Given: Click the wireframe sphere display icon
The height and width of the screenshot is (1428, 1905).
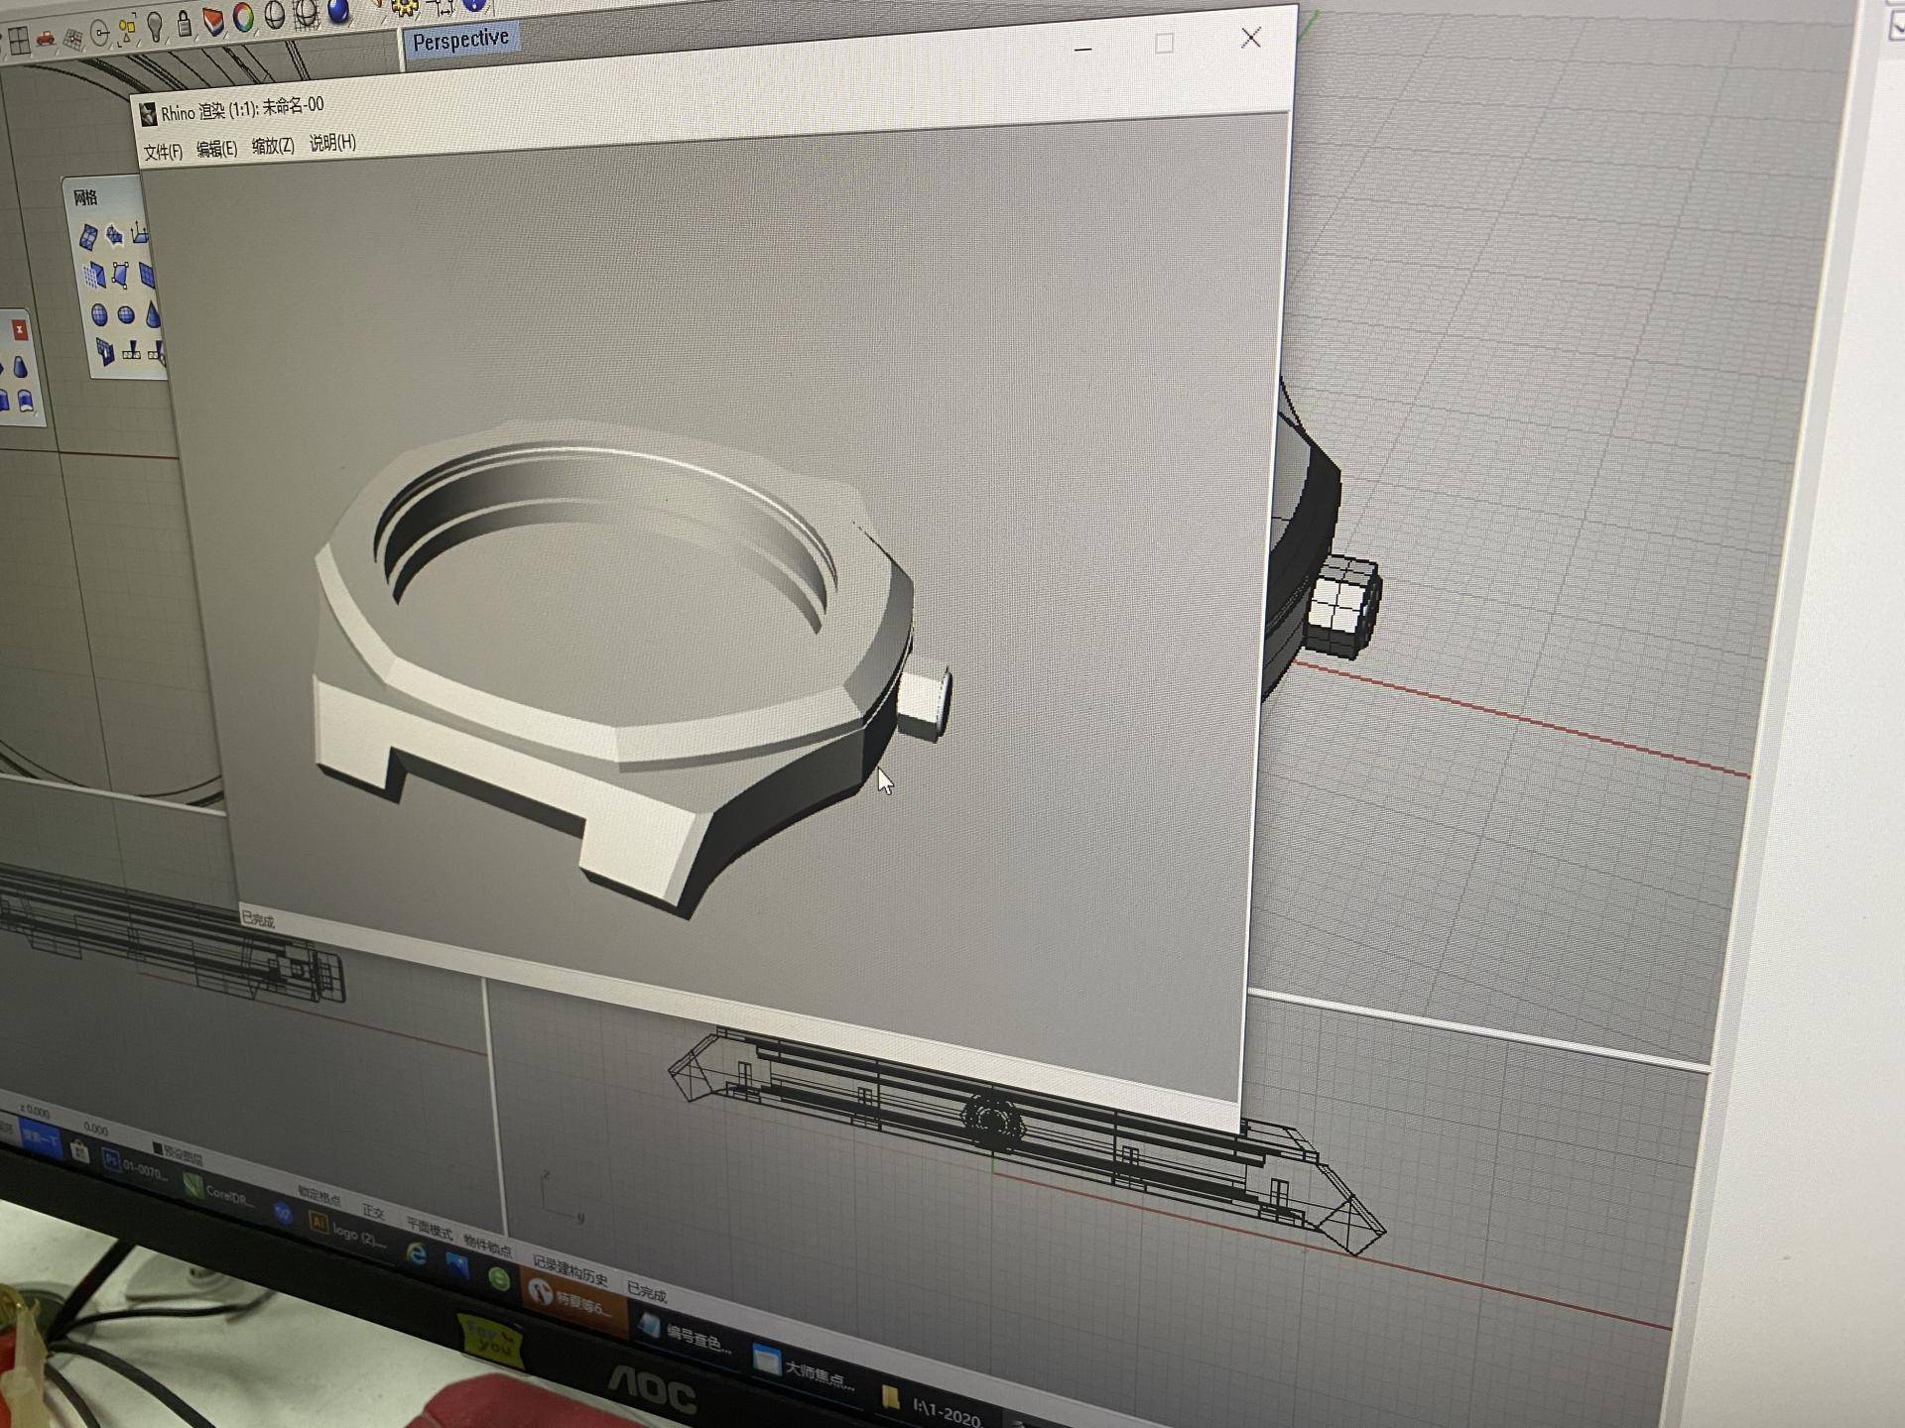Looking at the screenshot, I should coord(275,15).
